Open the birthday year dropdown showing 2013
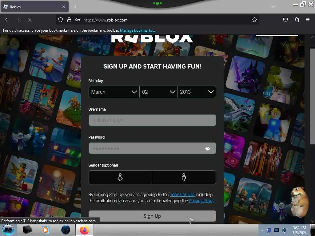The width and height of the screenshot is (315, 236). click(x=197, y=92)
